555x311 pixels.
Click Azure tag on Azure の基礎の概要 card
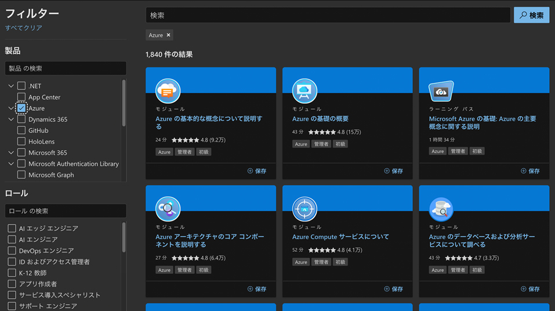[301, 144]
